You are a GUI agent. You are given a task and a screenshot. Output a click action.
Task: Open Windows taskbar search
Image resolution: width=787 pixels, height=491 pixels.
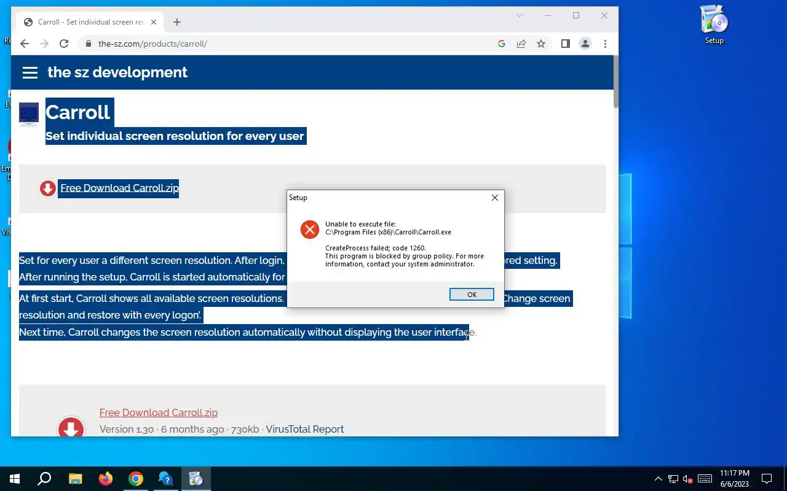click(x=44, y=479)
